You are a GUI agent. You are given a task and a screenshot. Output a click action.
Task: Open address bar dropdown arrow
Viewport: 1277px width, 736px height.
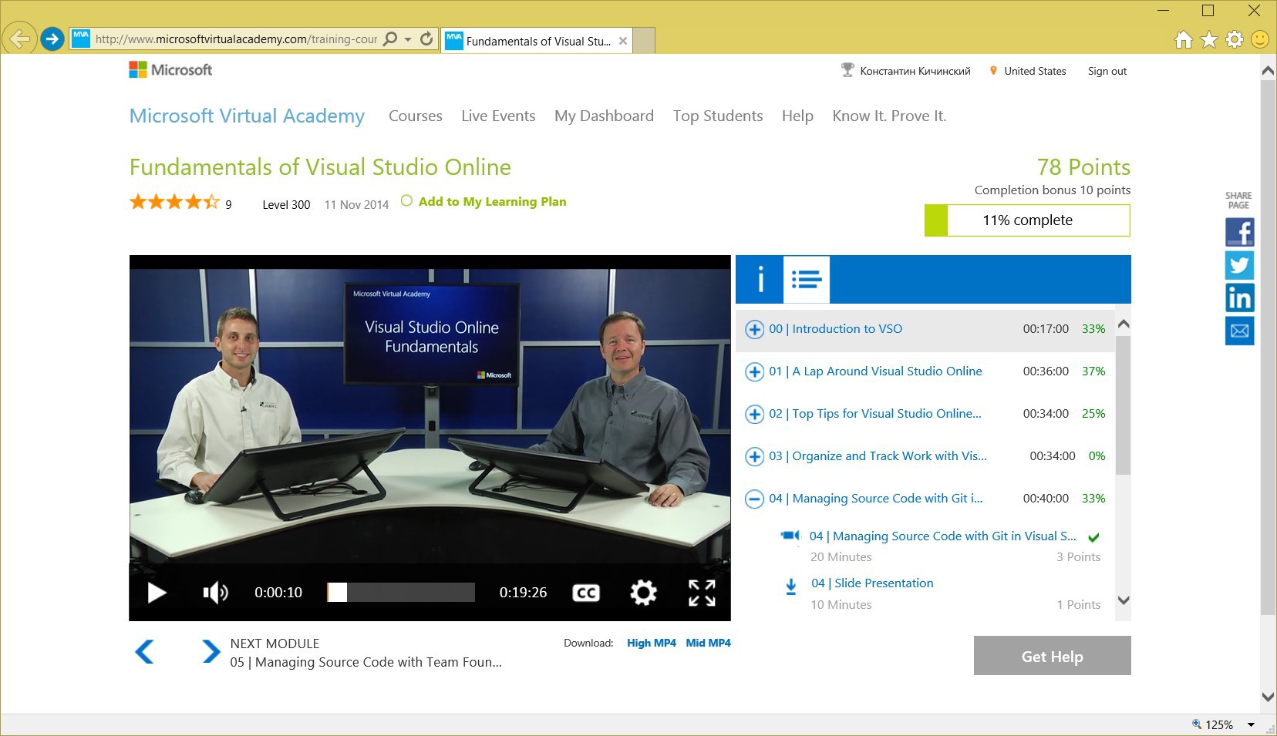(x=408, y=39)
